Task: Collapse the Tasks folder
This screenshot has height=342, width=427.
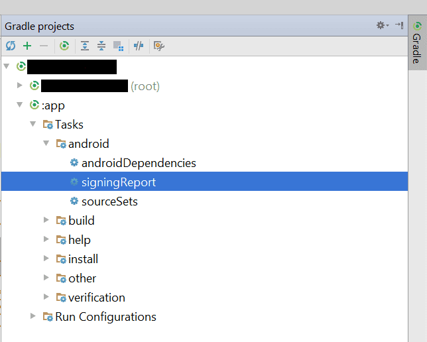Action: click(32, 124)
